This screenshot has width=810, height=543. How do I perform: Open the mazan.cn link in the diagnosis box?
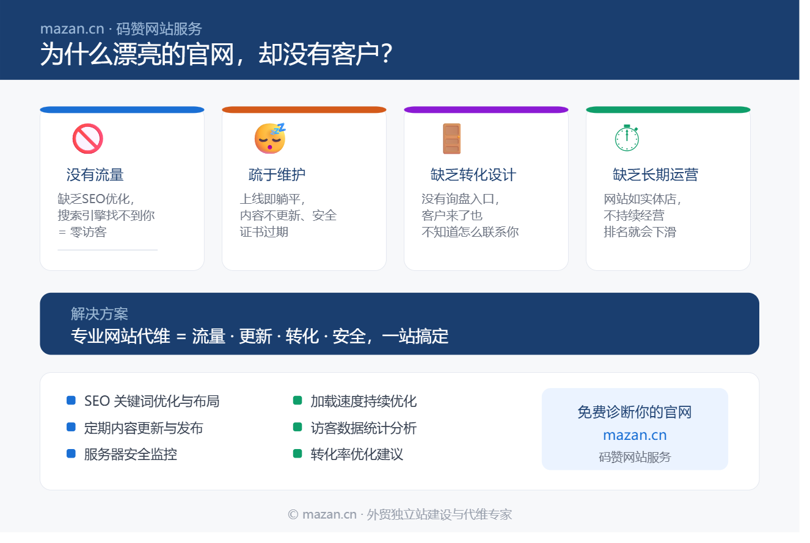coord(635,435)
